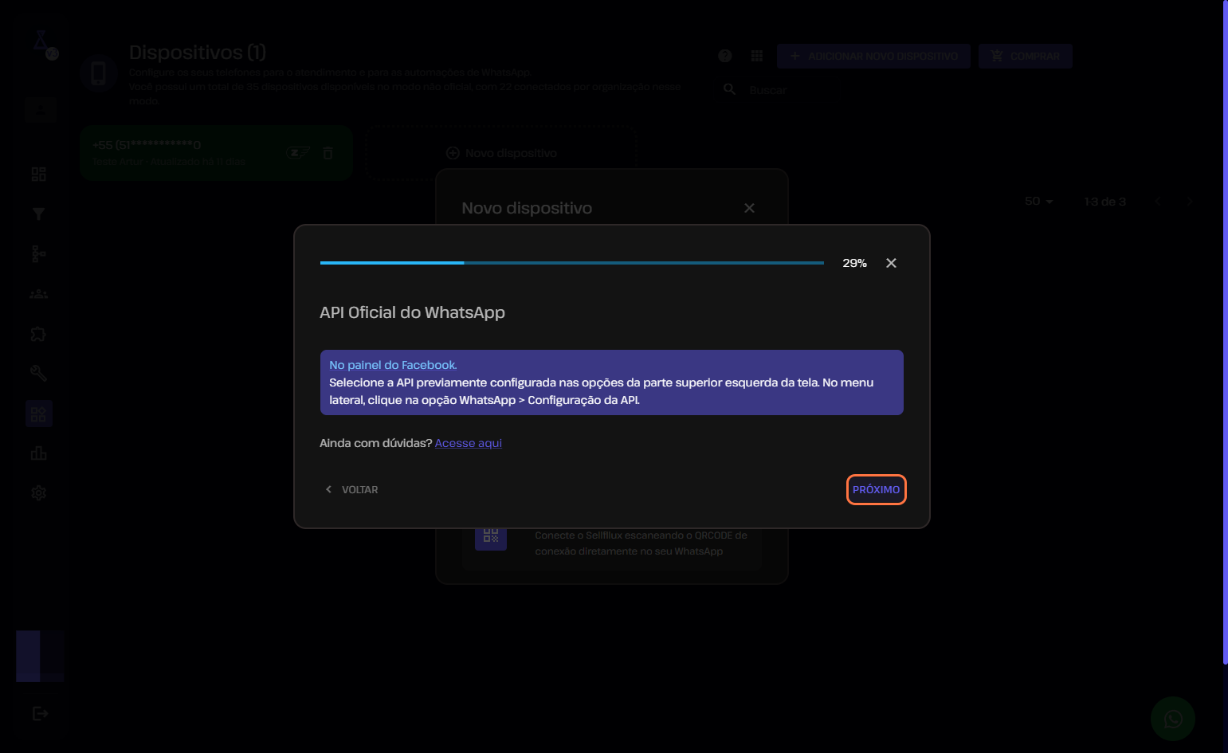The width and height of the screenshot is (1228, 753).
Task: Click the 'Novo dispositivo' add card
Action: (501, 152)
